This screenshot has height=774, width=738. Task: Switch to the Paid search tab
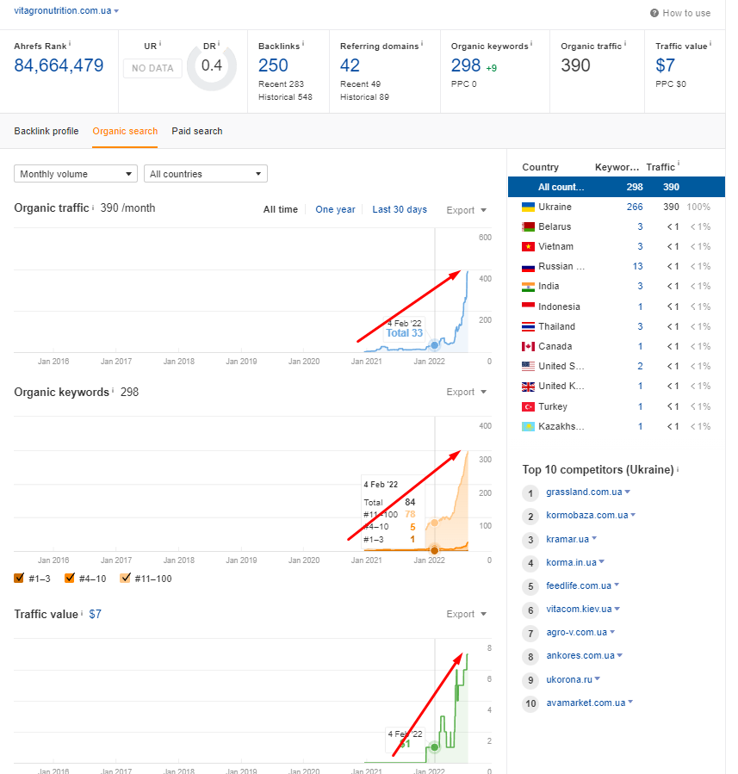click(197, 132)
